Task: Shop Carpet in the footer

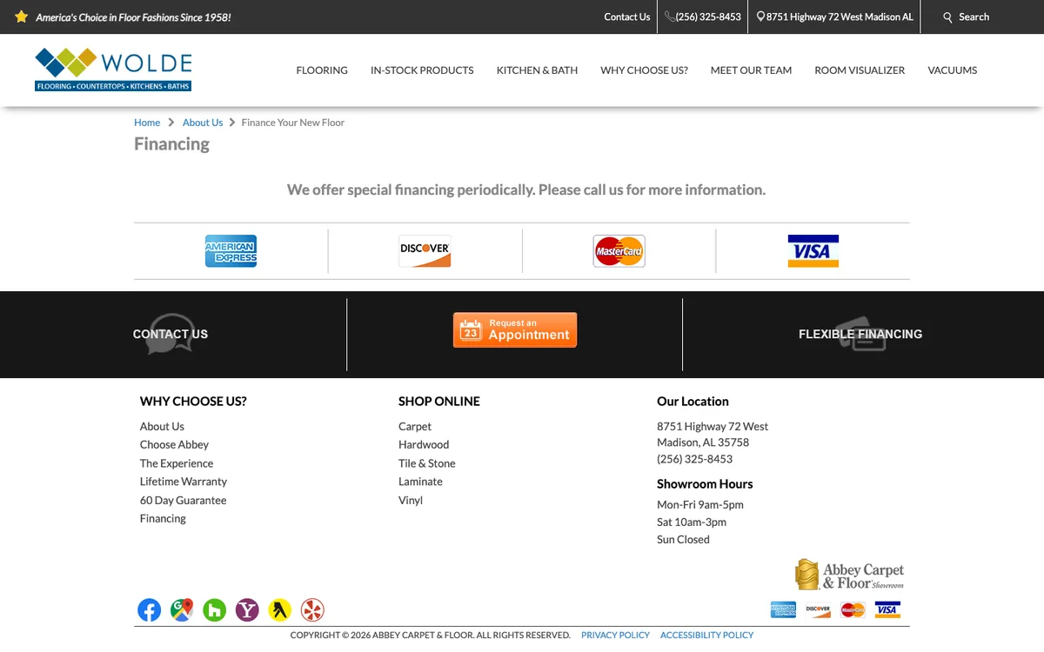Action: [x=415, y=426]
